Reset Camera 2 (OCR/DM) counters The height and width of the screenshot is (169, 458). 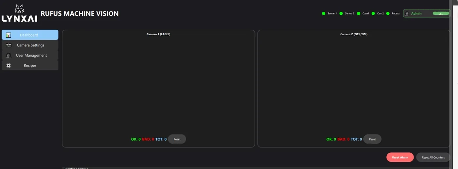pyautogui.click(x=372, y=139)
